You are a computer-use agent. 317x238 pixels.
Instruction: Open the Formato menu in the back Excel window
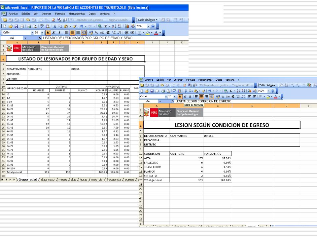[x=60, y=14]
